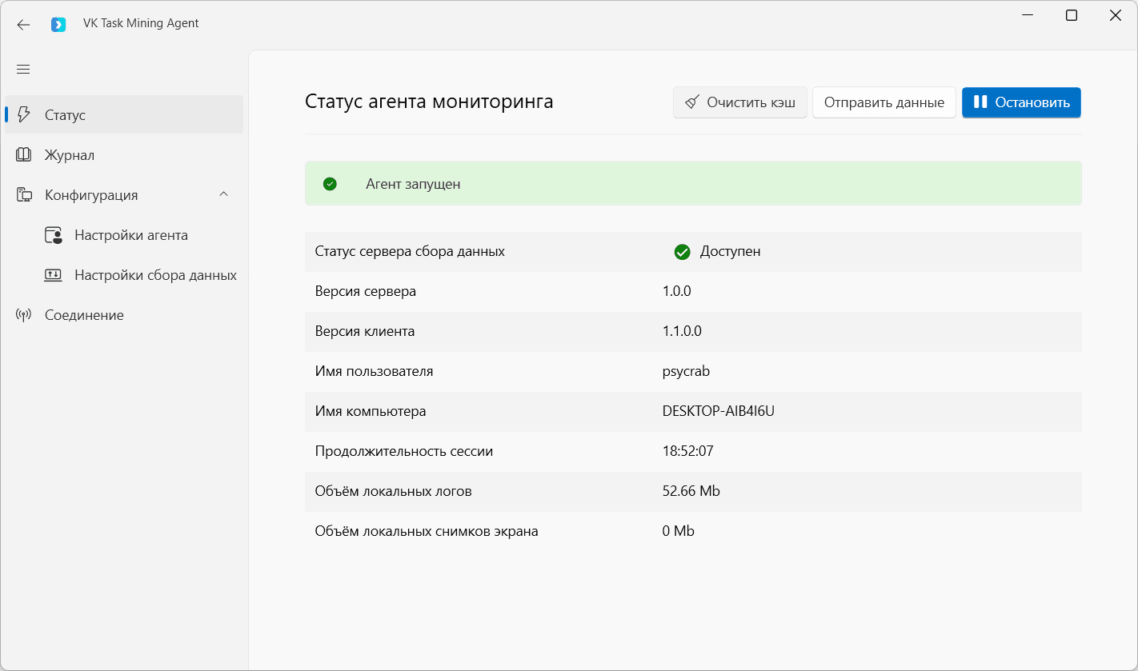Click the Объём локальных логов label
The image size is (1138, 671).
(394, 491)
